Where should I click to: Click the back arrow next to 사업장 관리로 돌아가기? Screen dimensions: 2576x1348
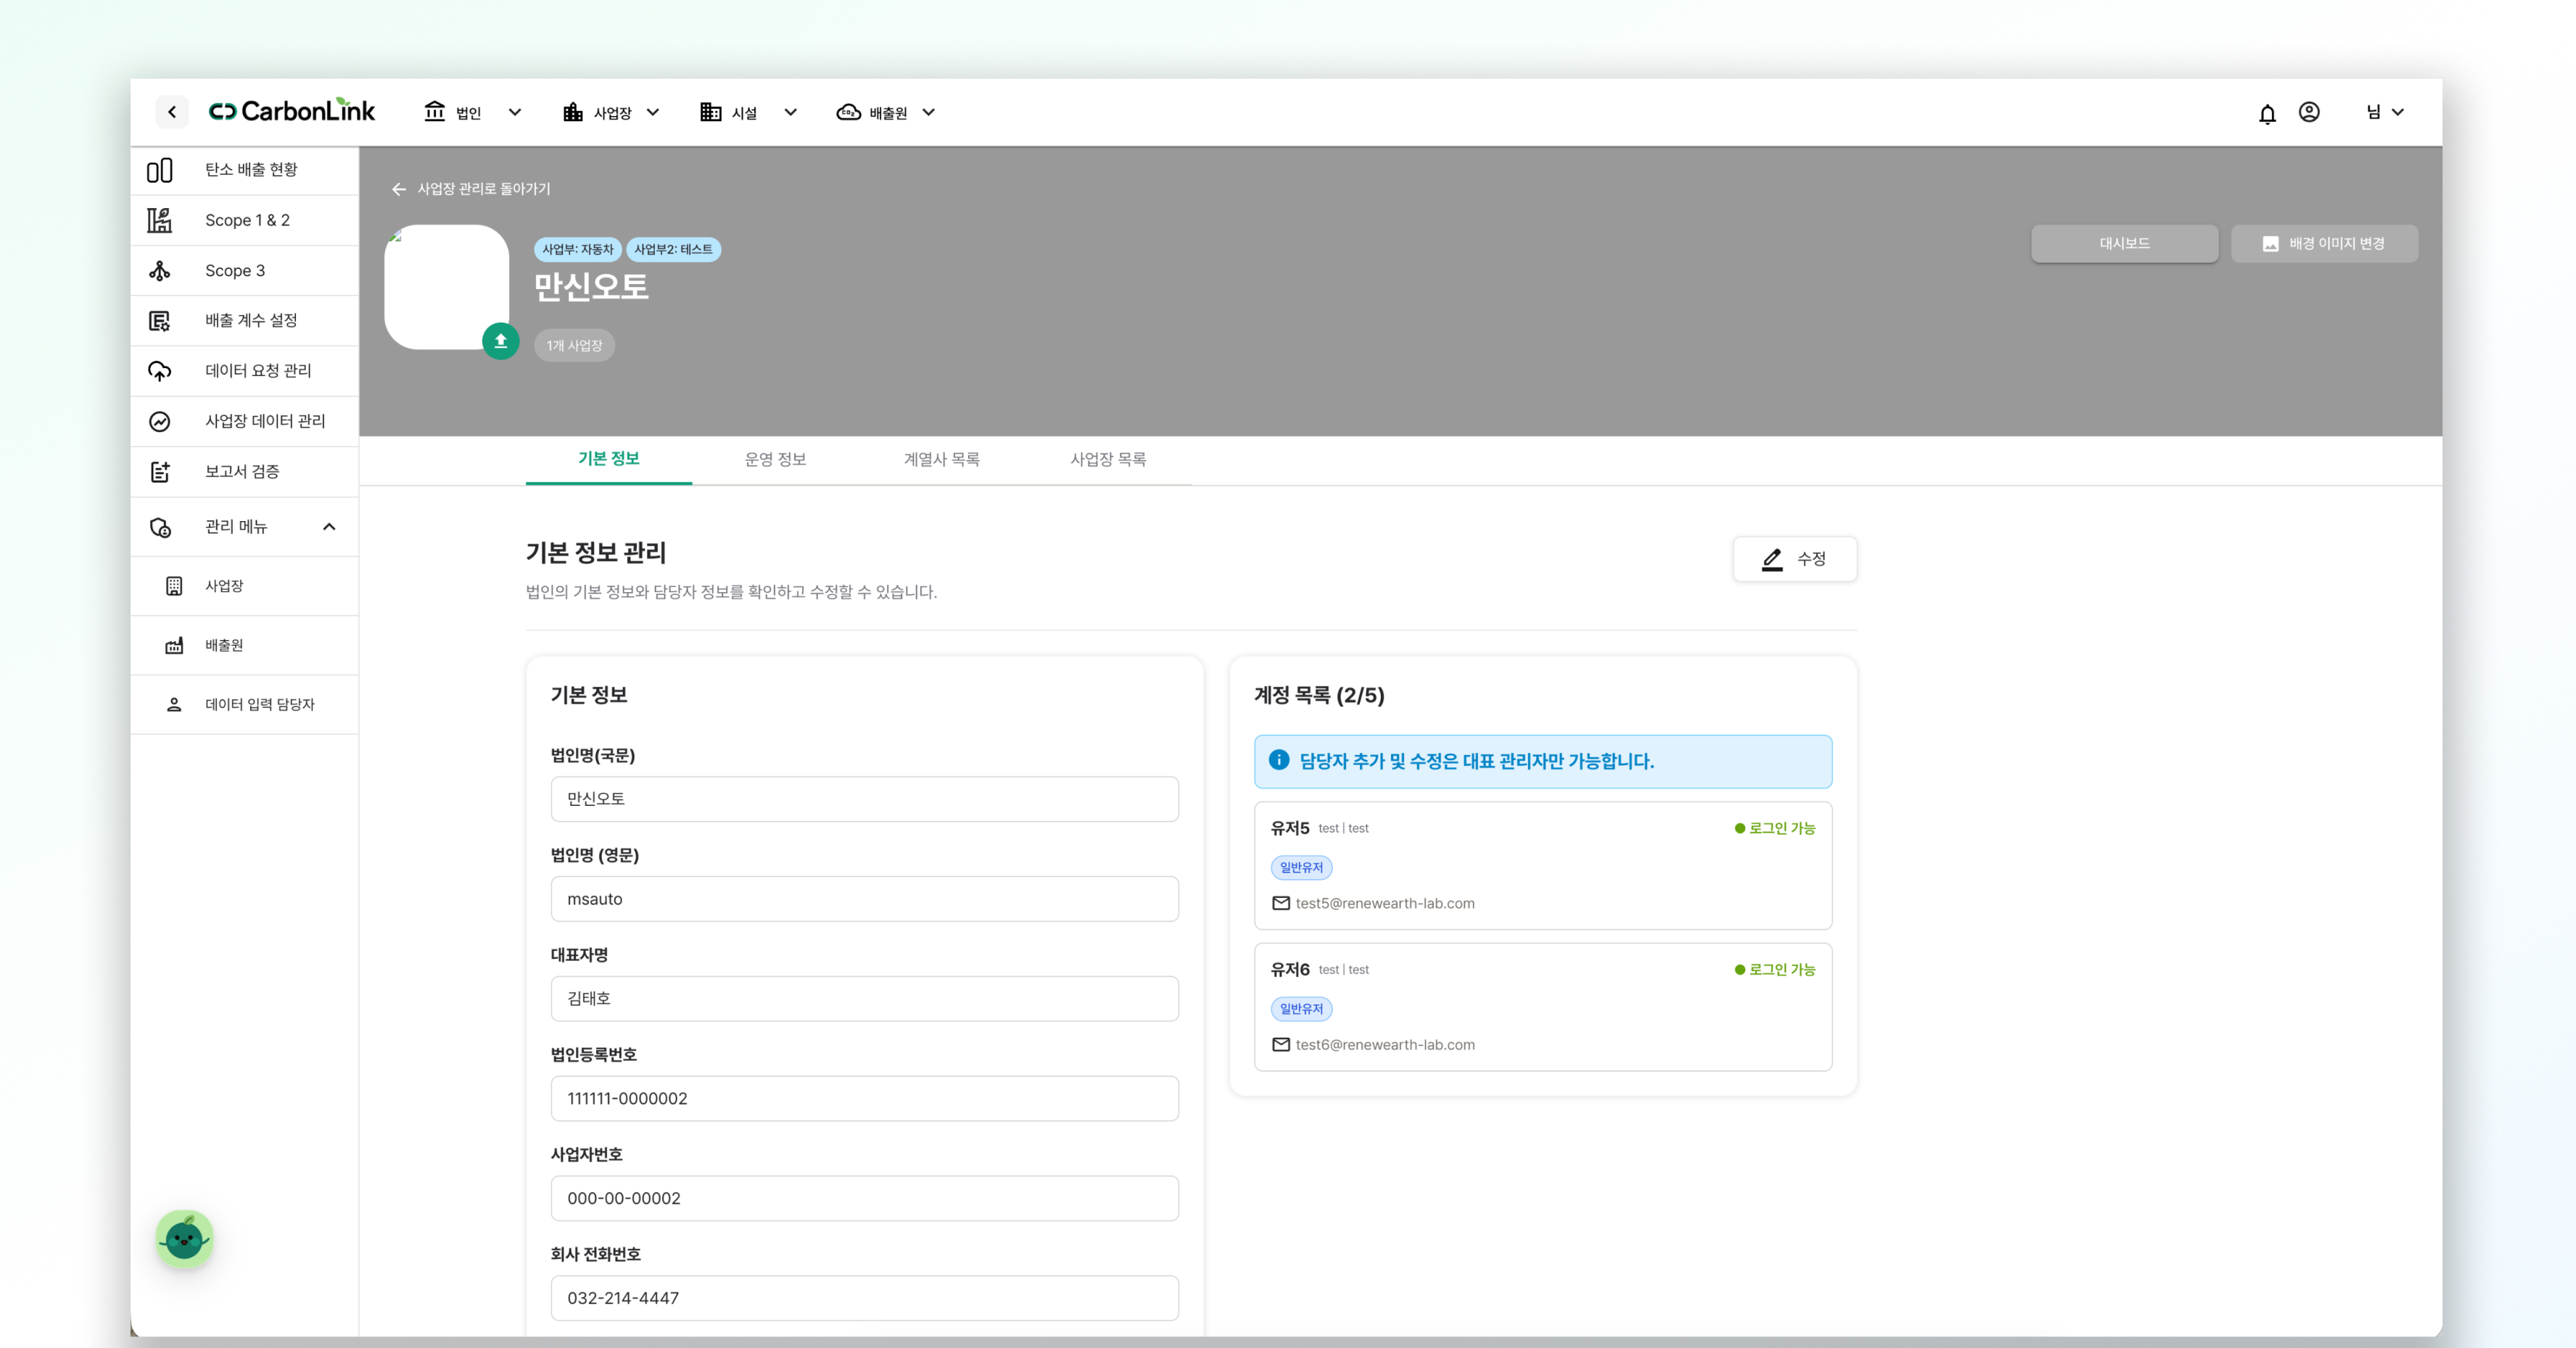click(x=399, y=189)
